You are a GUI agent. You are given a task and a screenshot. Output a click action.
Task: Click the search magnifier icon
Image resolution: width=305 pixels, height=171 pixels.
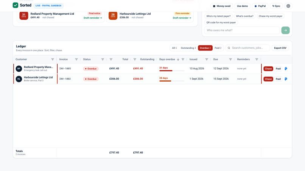coord(229,48)
